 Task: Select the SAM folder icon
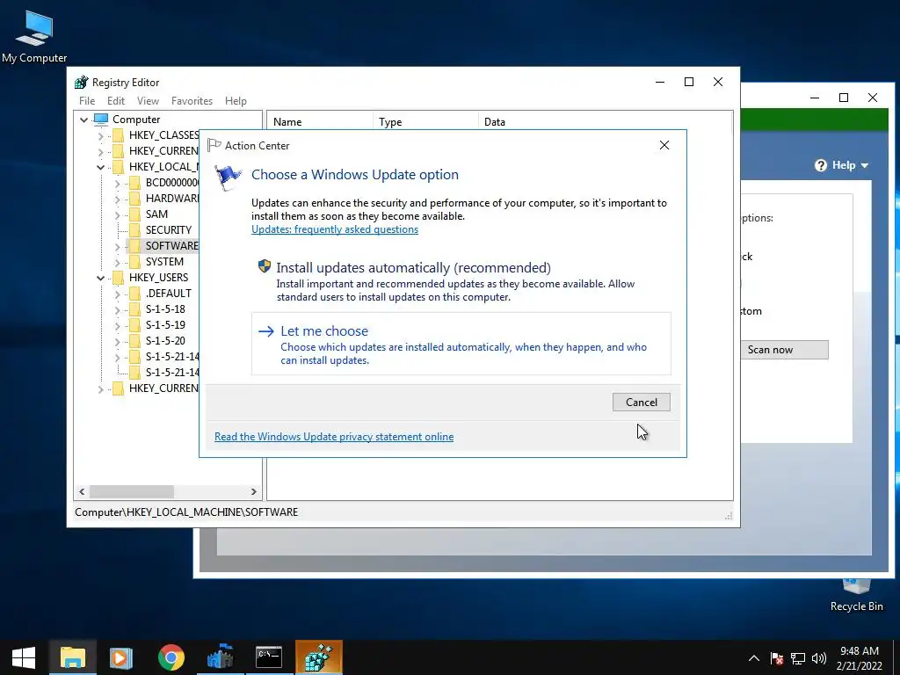pyautogui.click(x=134, y=214)
